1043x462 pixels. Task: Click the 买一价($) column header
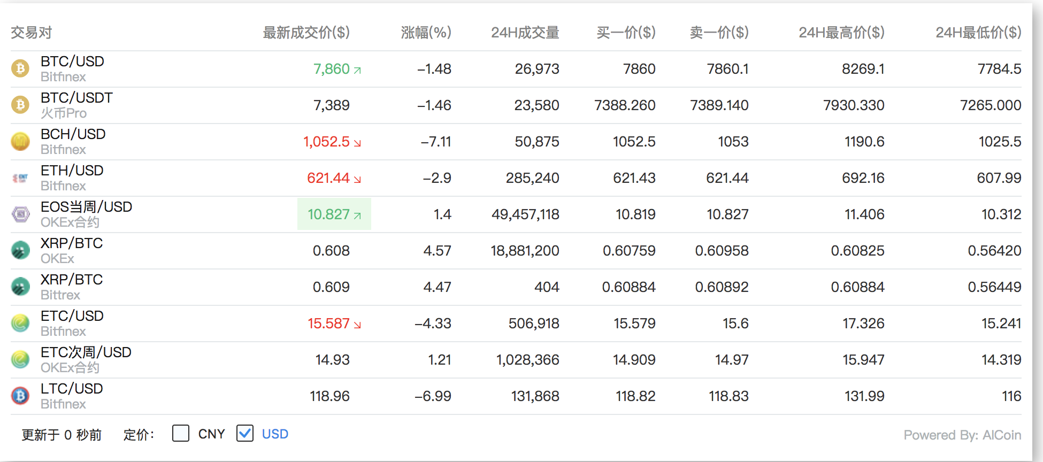pos(626,33)
